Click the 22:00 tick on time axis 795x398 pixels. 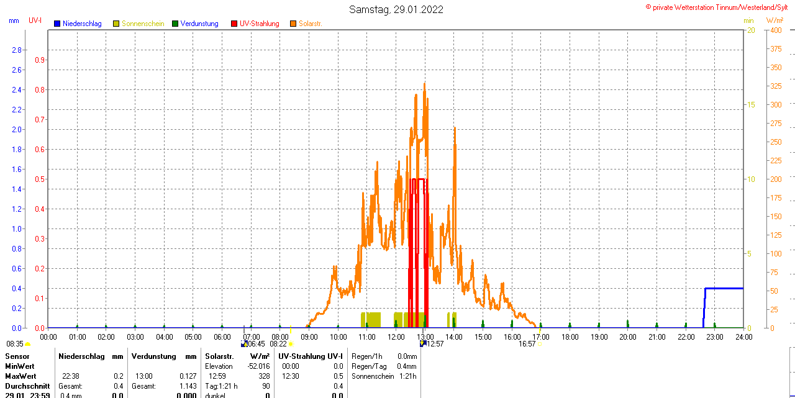pos(686,337)
